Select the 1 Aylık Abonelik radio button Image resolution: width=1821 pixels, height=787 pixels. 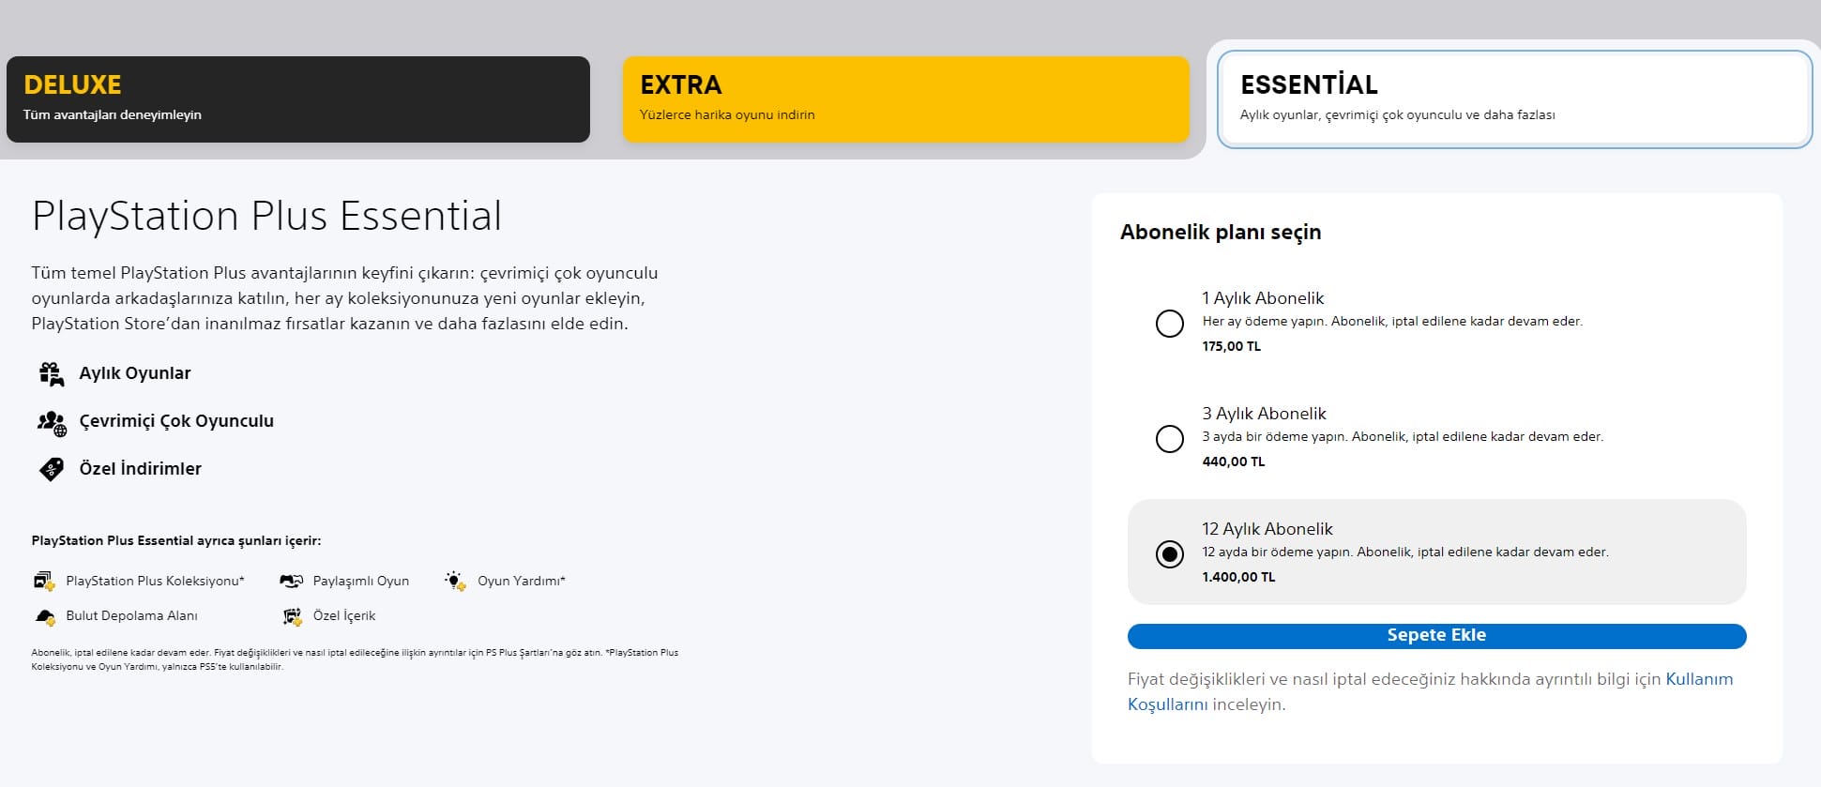pos(1169,323)
